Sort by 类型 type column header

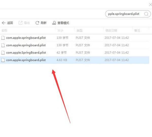coord(80,31)
